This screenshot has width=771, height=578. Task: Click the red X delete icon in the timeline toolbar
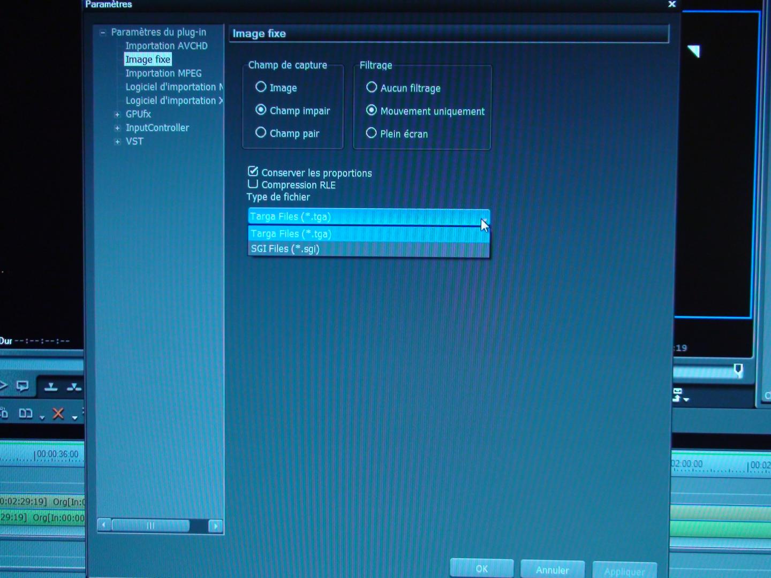tap(58, 413)
